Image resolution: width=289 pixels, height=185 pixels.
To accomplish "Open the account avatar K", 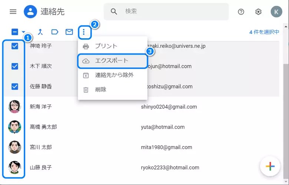I will (x=276, y=11).
